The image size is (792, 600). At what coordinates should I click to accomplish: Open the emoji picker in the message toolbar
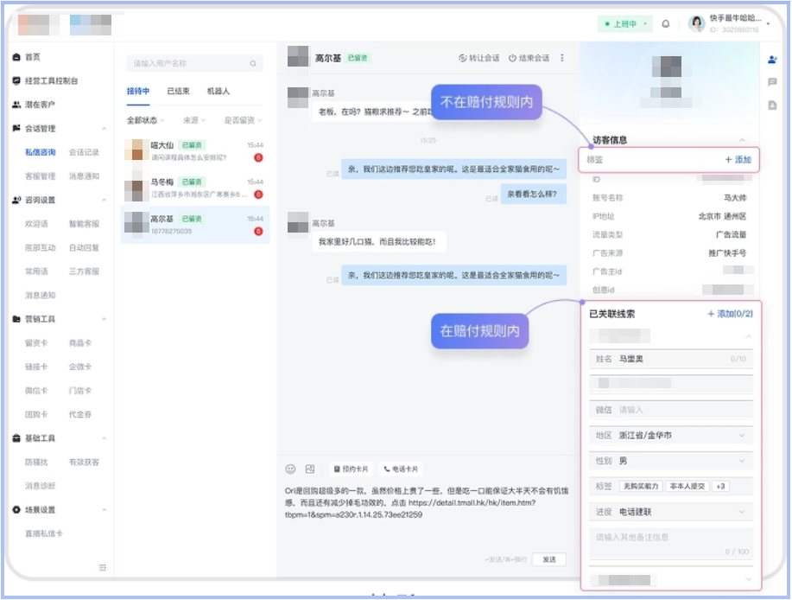pyautogui.click(x=291, y=468)
